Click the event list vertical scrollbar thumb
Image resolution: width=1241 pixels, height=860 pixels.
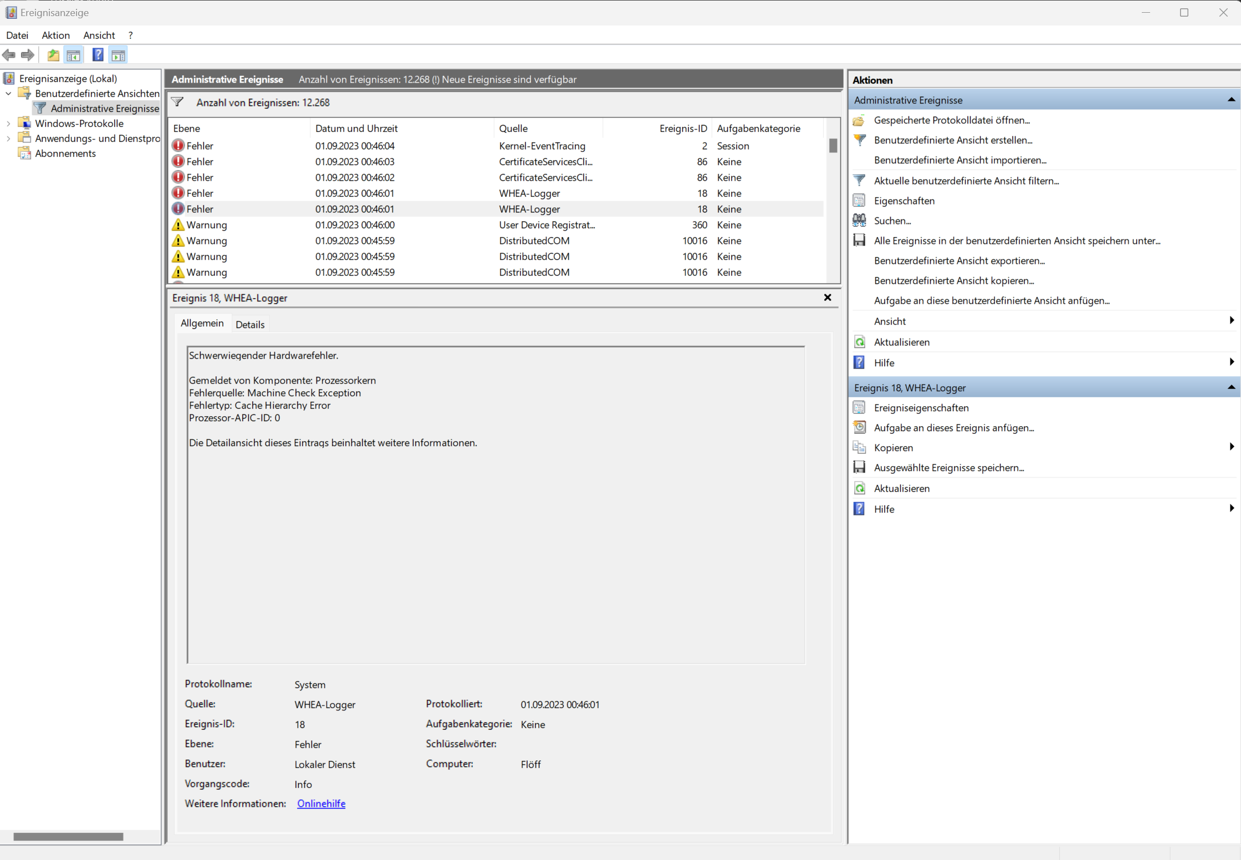(833, 146)
